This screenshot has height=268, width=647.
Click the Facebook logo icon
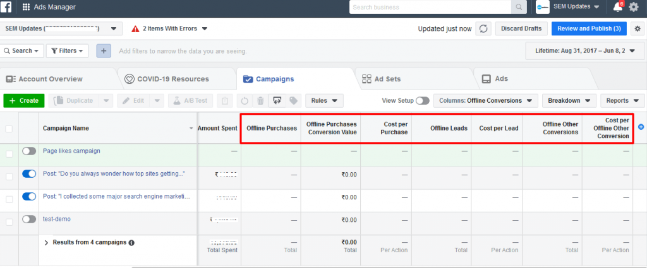pyautogui.click(x=6, y=7)
